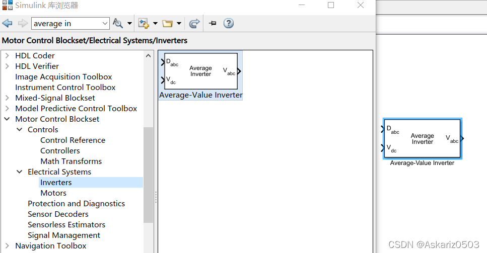The height and width of the screenshot is (253, 487).
Task: Expand the HDL Verifier node
Action: tap(7, 66)
